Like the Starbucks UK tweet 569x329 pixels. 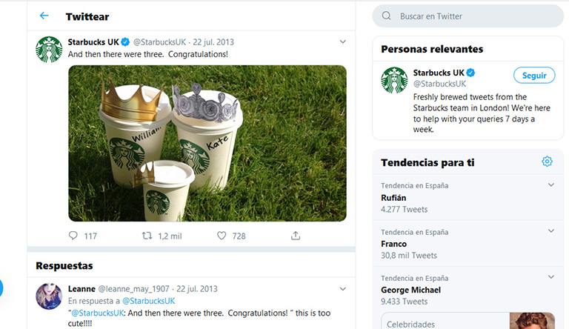pyautogui.click(x=222, y=236)
